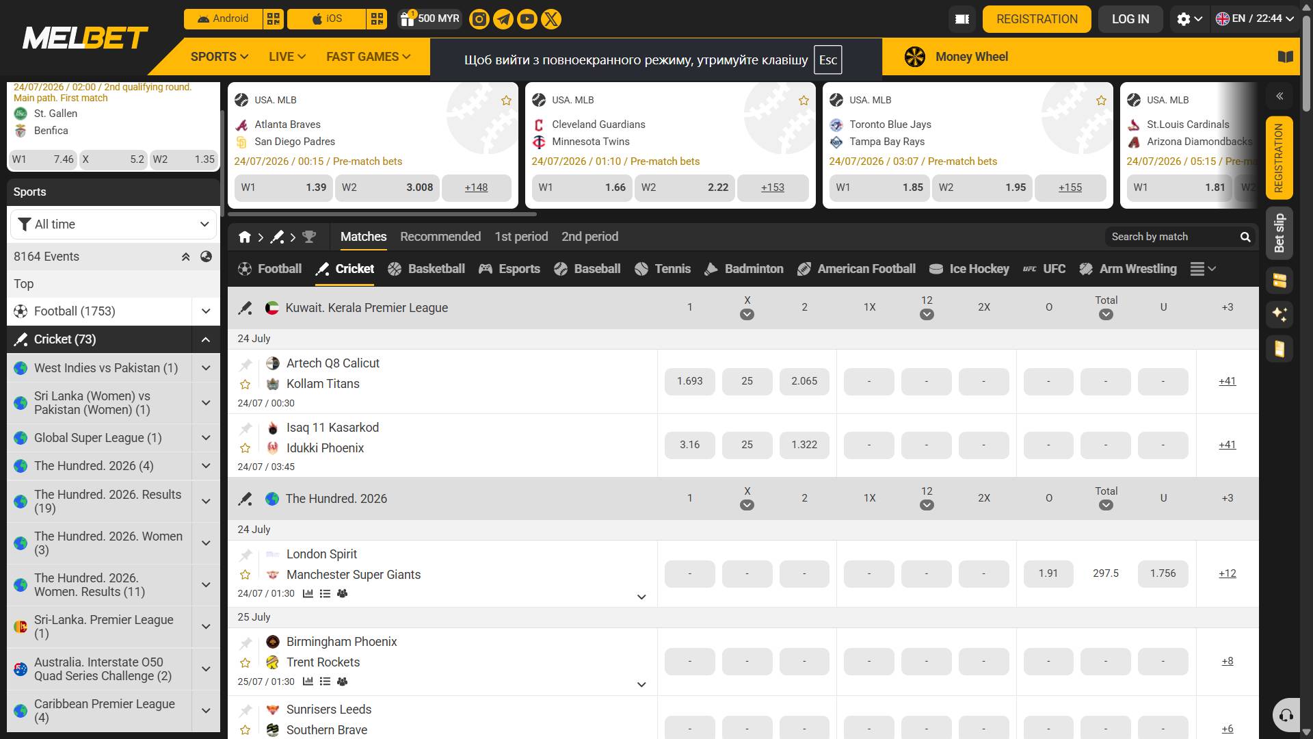Click the trophy breadcrumb icon
The width and height of the screenshot is (1313, 739).
point(309,237)
